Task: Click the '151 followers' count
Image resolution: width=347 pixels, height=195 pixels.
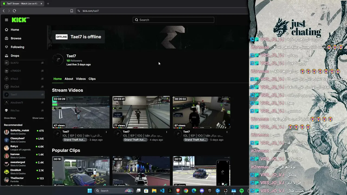Action: pos(74,61)
